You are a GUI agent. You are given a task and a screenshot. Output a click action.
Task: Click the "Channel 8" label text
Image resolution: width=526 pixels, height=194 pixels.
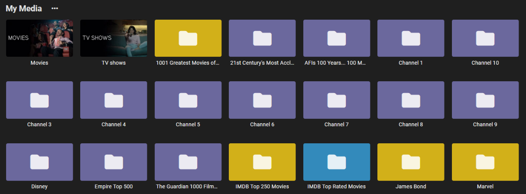tap(411, 125)
